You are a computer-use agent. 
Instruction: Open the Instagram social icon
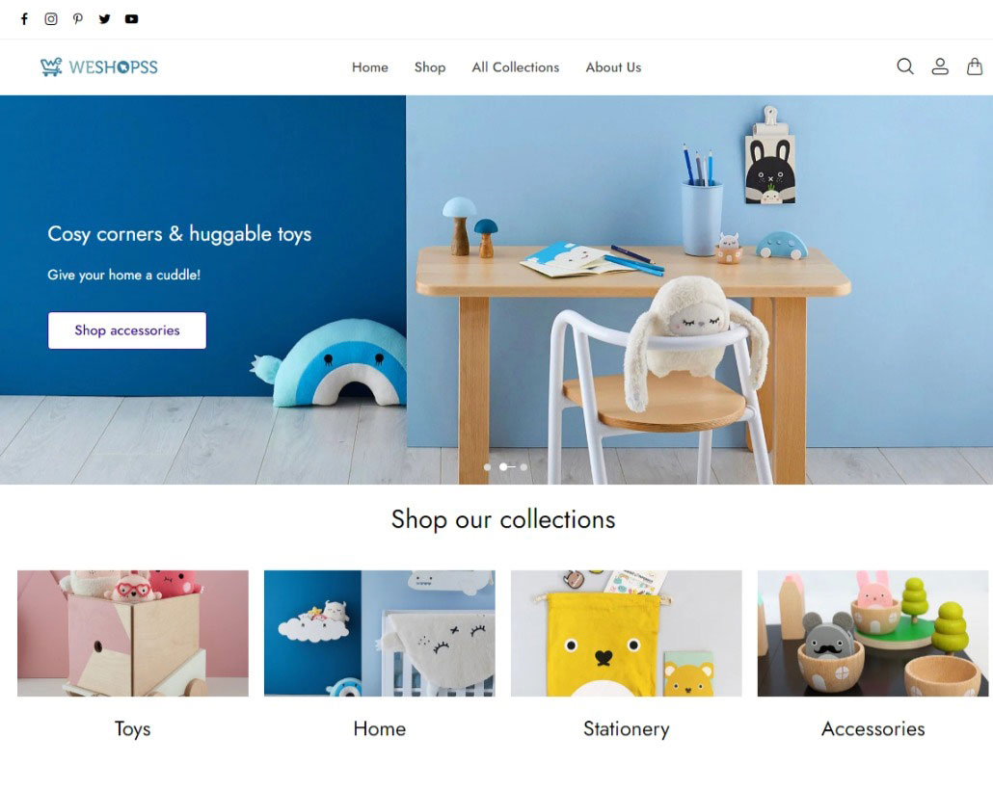(51, 19)
